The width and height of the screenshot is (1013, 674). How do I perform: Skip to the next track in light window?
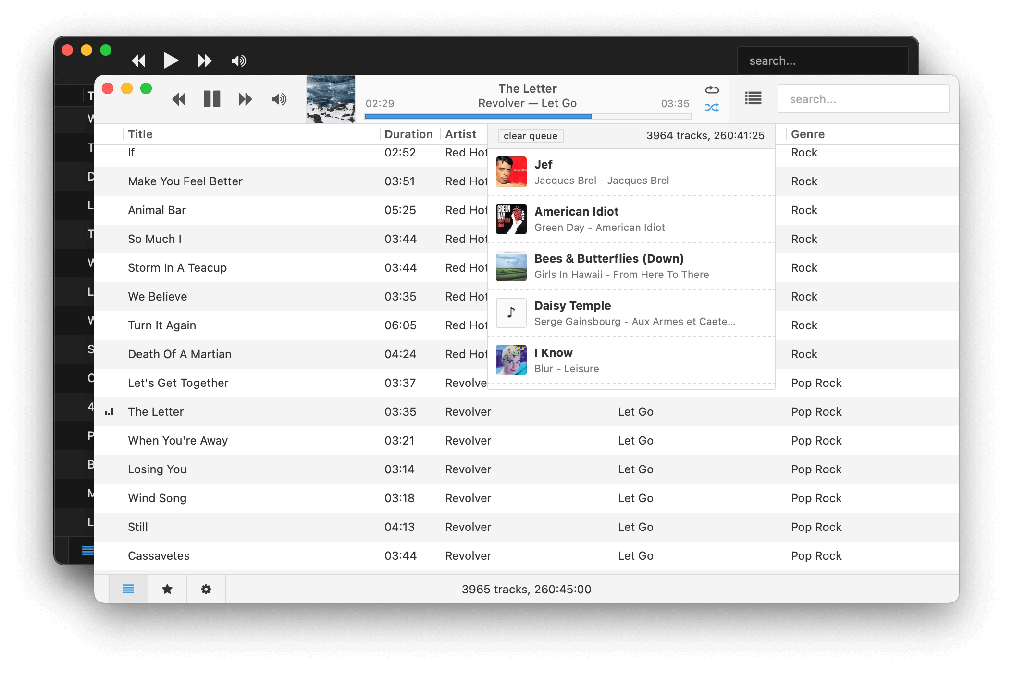[245, 99]
